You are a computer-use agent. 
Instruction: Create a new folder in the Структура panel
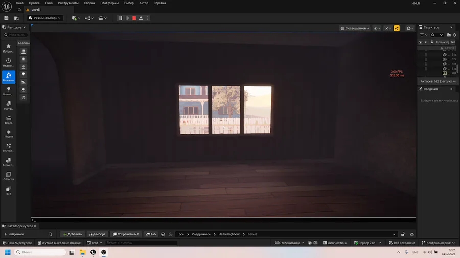pos(449,35)
